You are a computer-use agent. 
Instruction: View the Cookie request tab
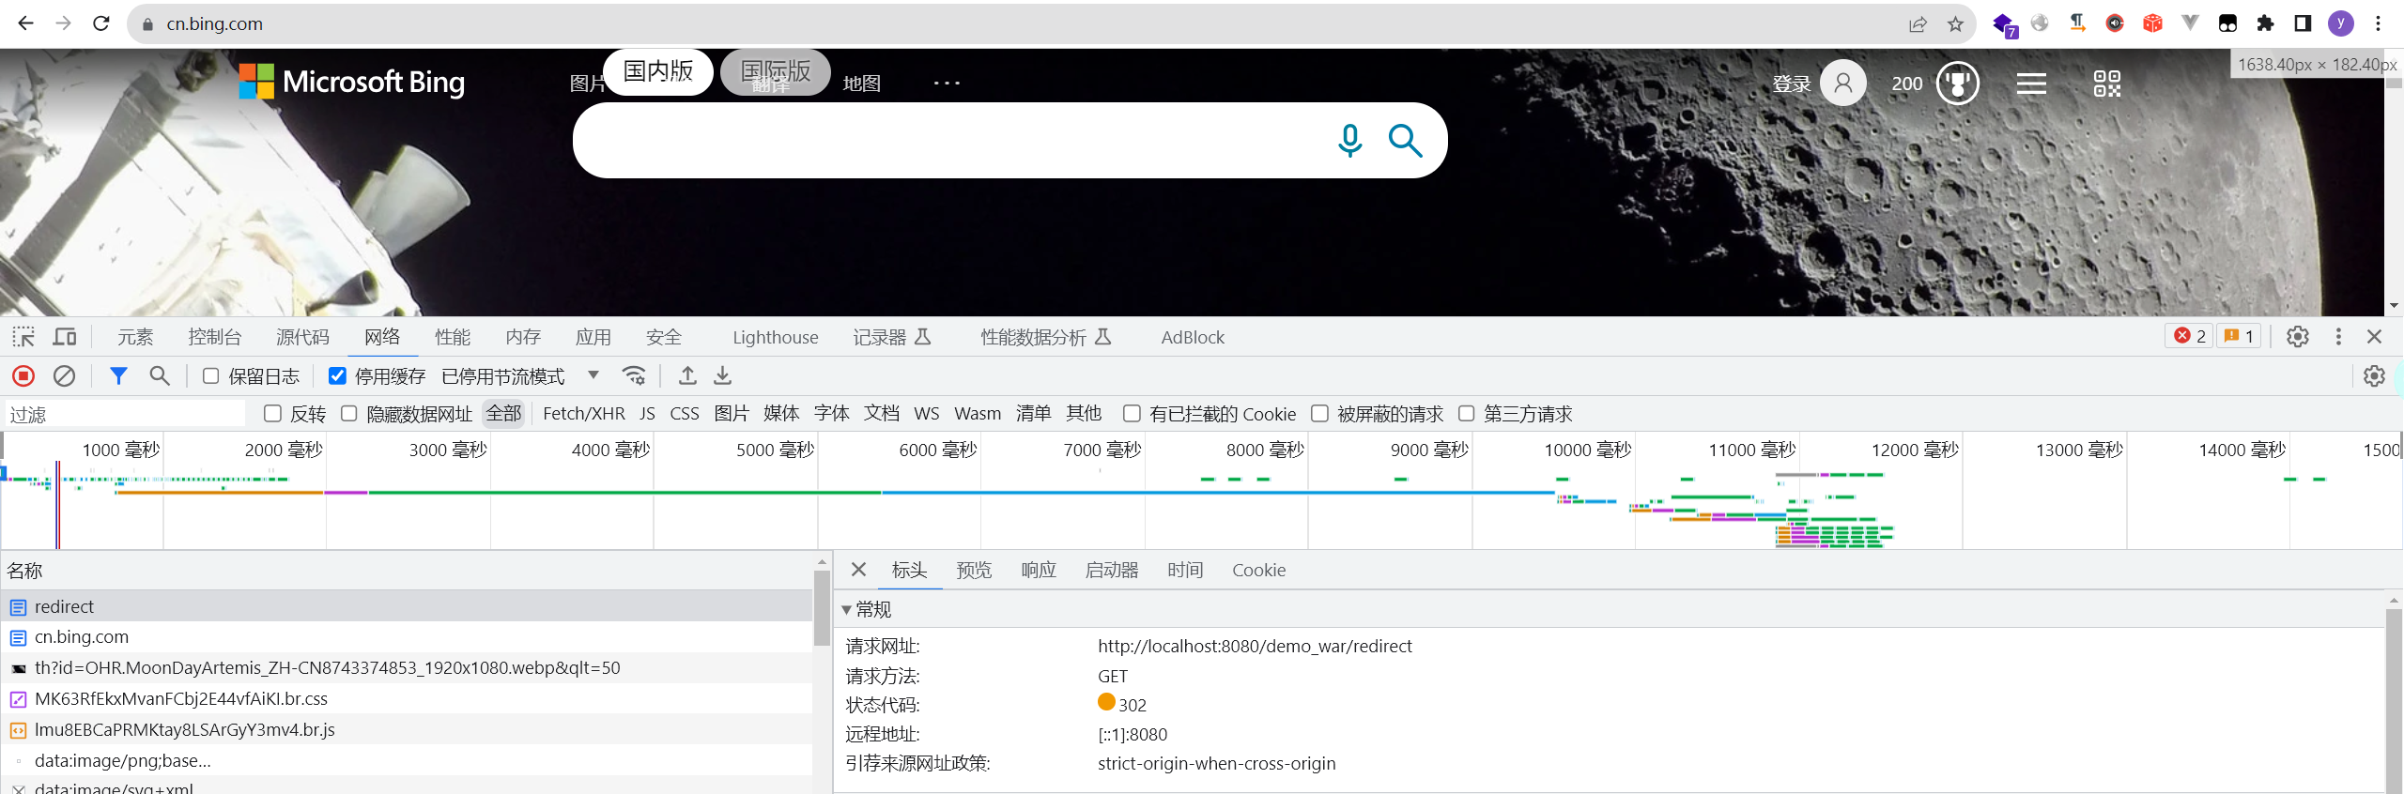1258,571
